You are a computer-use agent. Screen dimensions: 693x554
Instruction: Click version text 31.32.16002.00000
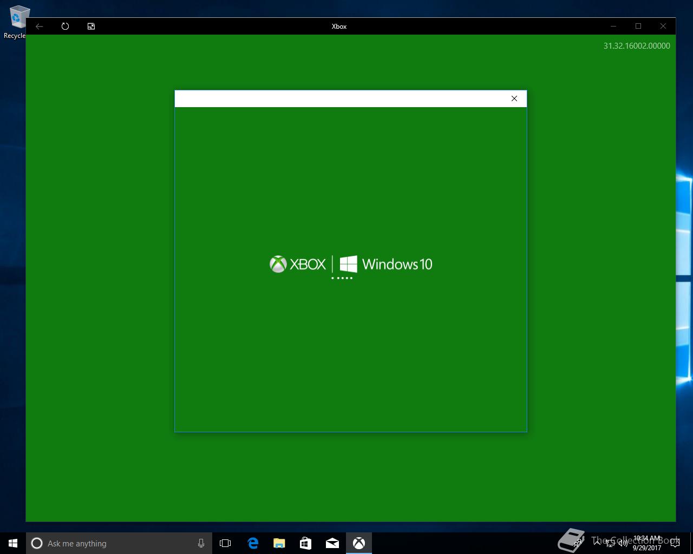pyautogui.click(x=637, y=46)
